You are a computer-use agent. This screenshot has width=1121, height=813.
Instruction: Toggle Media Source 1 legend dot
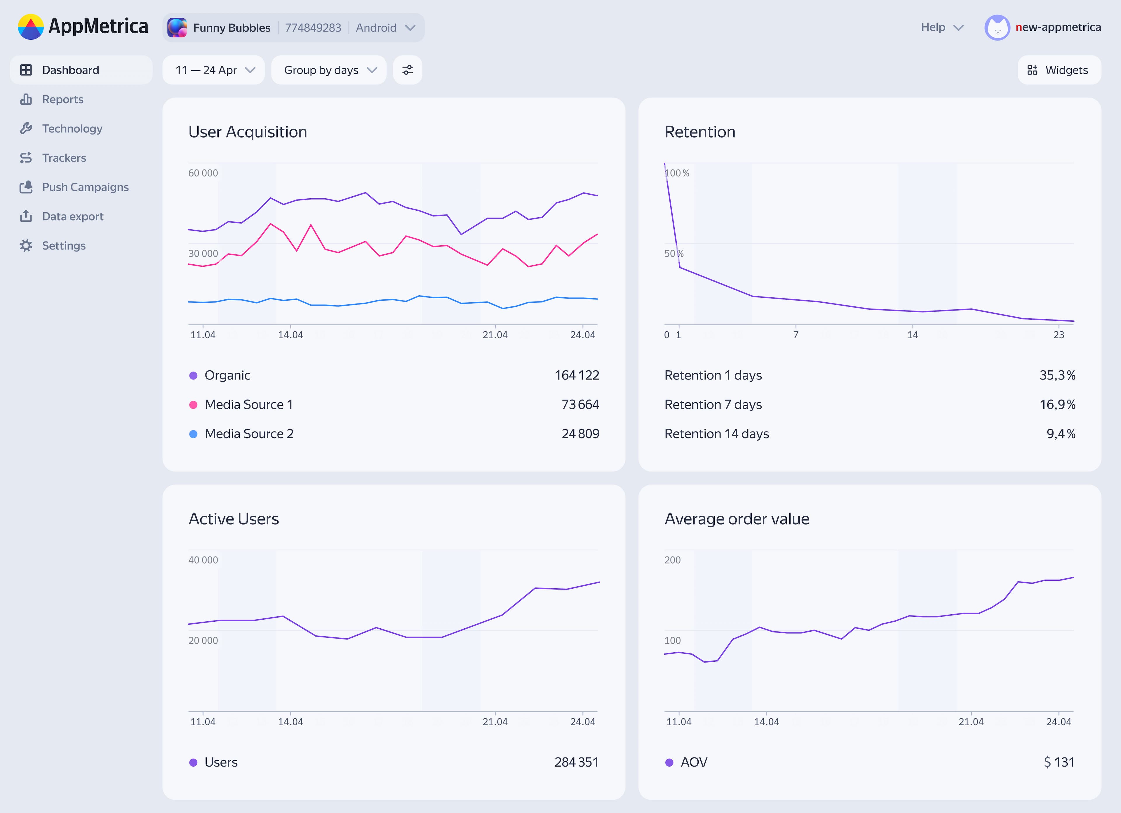193,405
